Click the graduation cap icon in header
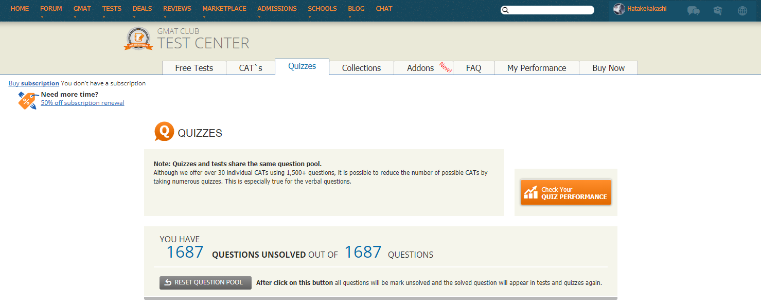 pyautogui.click(x=717, y=10)
